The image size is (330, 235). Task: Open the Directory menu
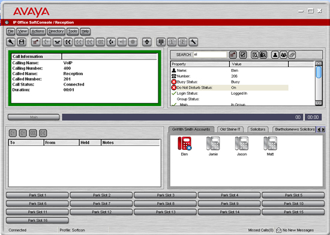click(56, 32)
